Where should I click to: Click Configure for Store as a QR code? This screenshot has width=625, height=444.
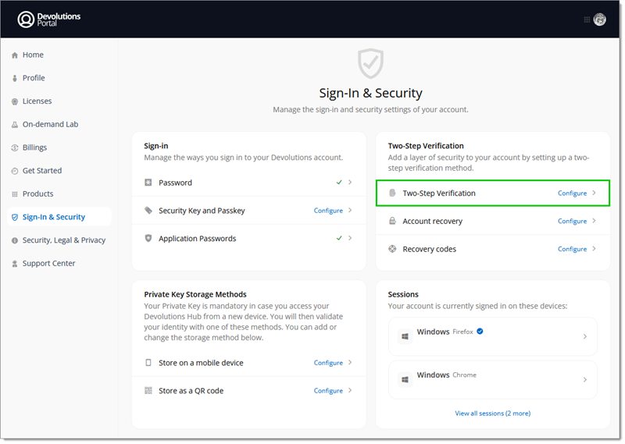(328, 391)
